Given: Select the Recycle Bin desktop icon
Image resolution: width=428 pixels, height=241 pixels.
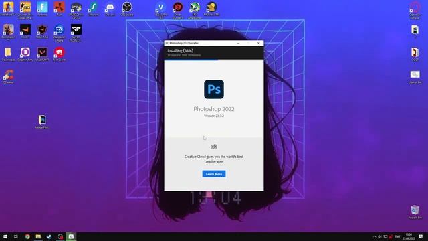Looking at the screenshot, I should point(415,212).
